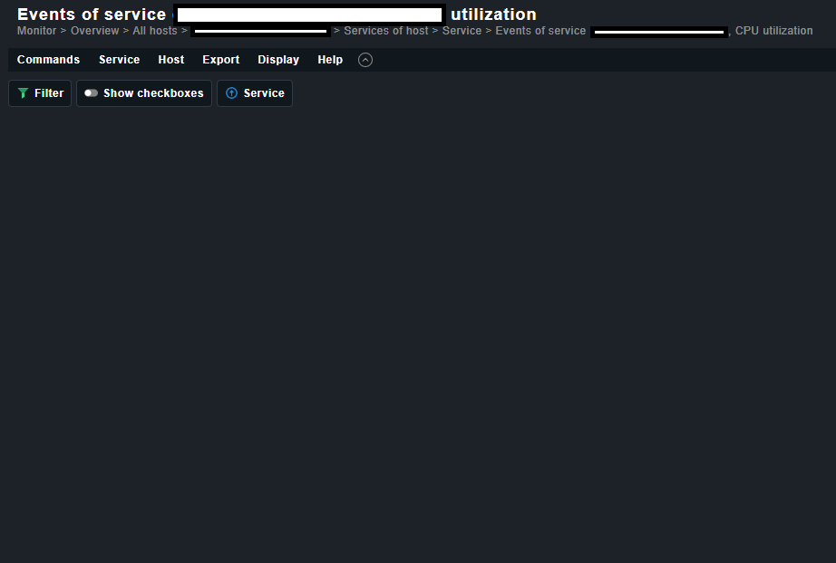The image size is (836, 563).
Task: Click the blue up-arrow Service icon
Action: coord(231,93)
